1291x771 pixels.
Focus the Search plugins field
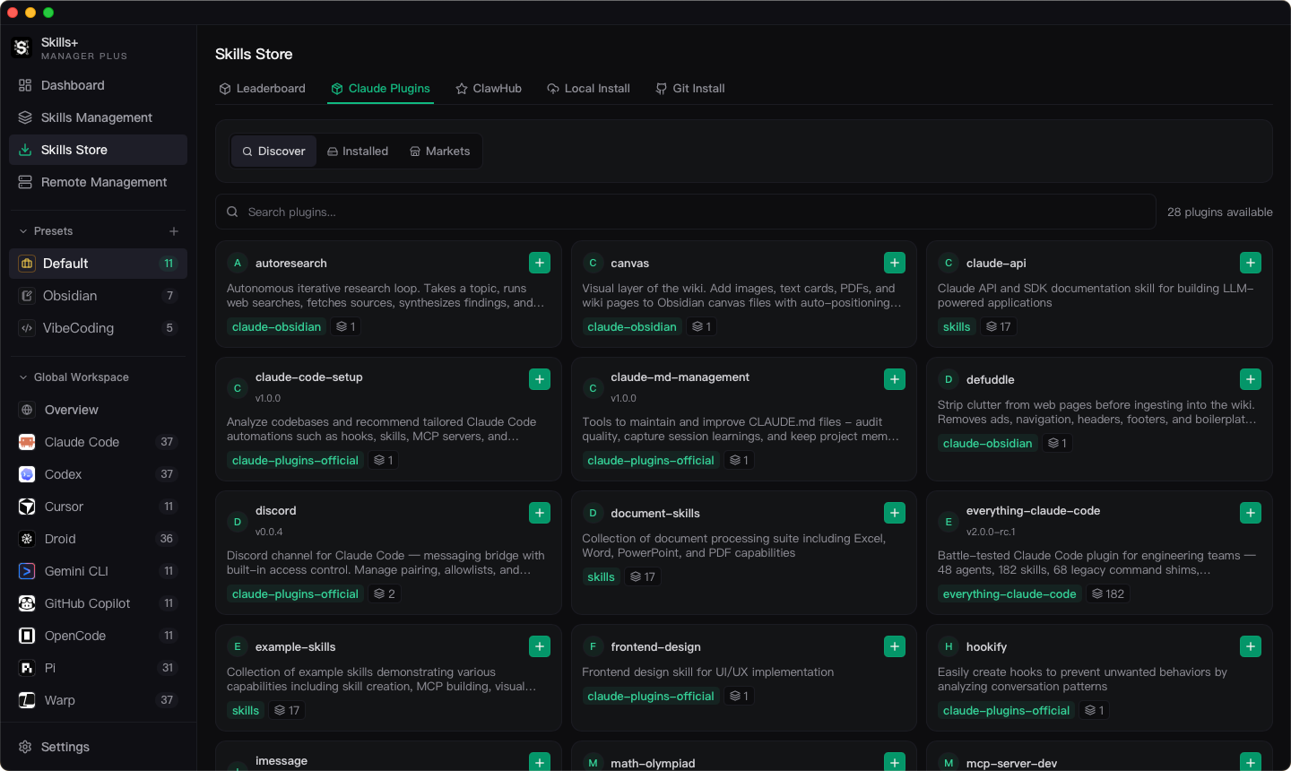click(686, 212)
